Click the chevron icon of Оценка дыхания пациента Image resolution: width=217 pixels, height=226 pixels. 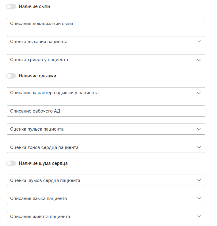click(x=199, y=42)
